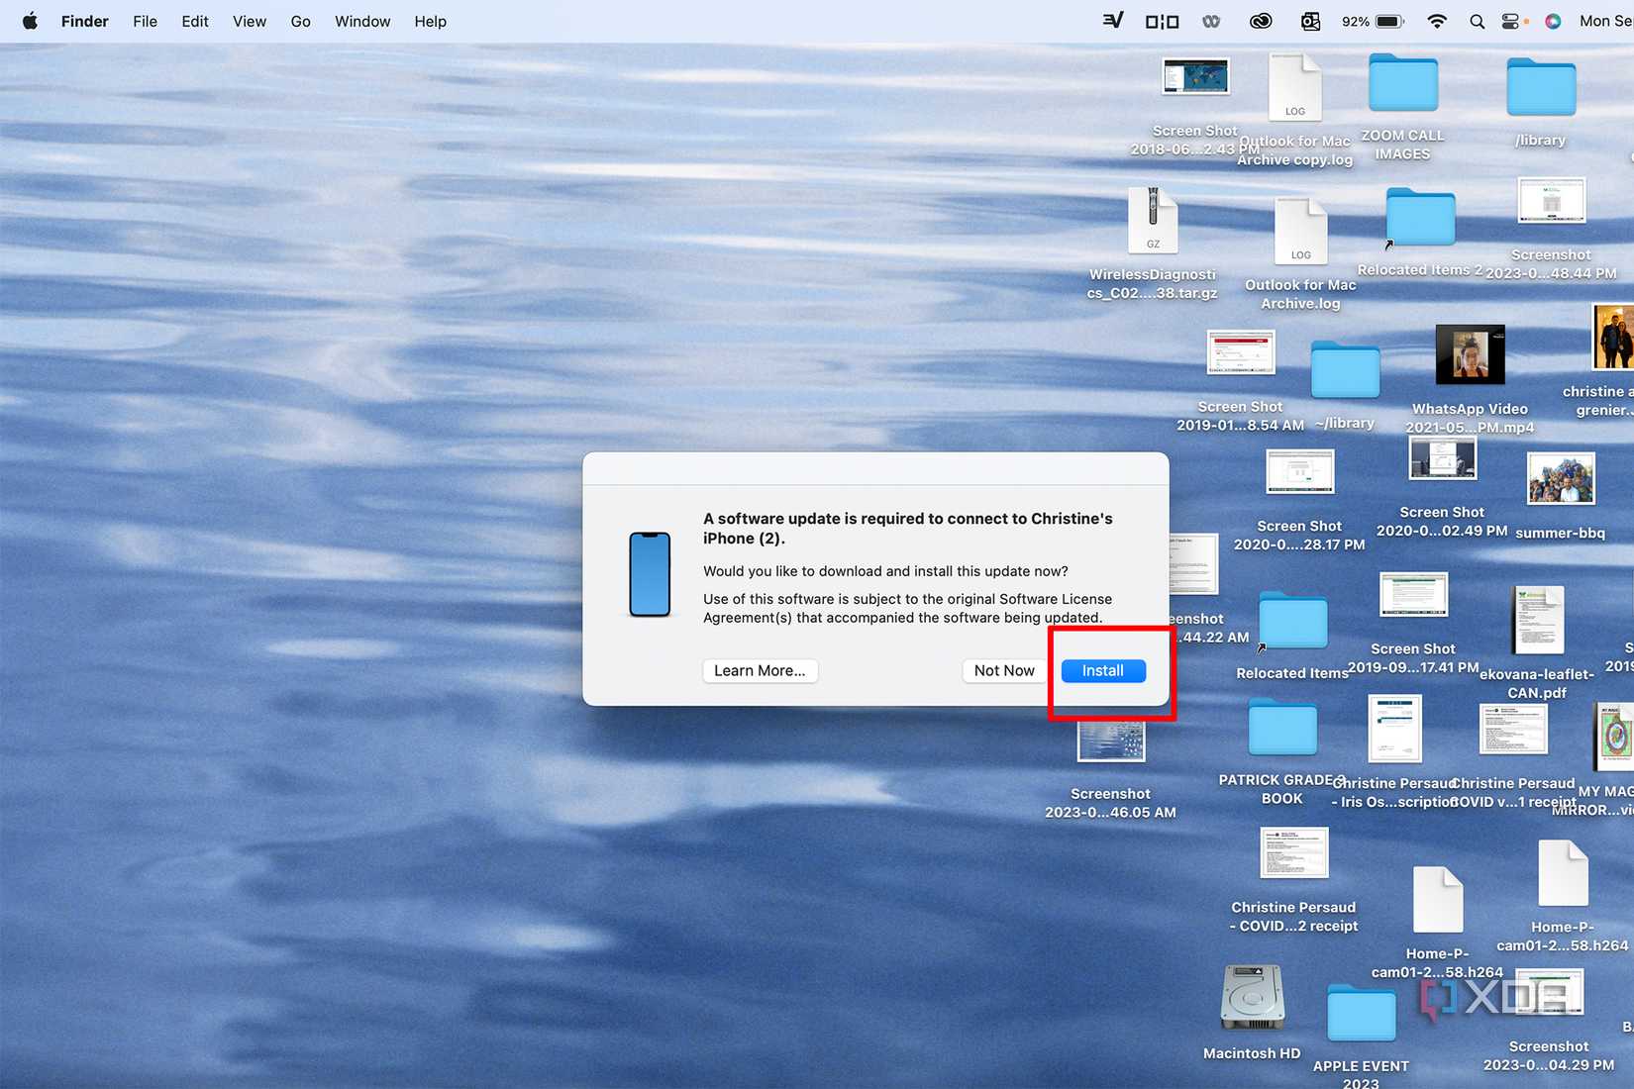Select the WirelessDiagnostics tar.gz file
Screen dimensions: 1634x1089
coord(1153,220)
